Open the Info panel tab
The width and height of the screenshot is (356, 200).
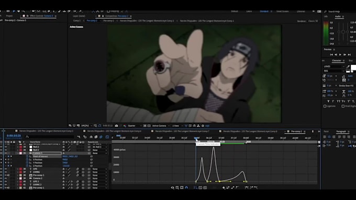pos(326,17)
